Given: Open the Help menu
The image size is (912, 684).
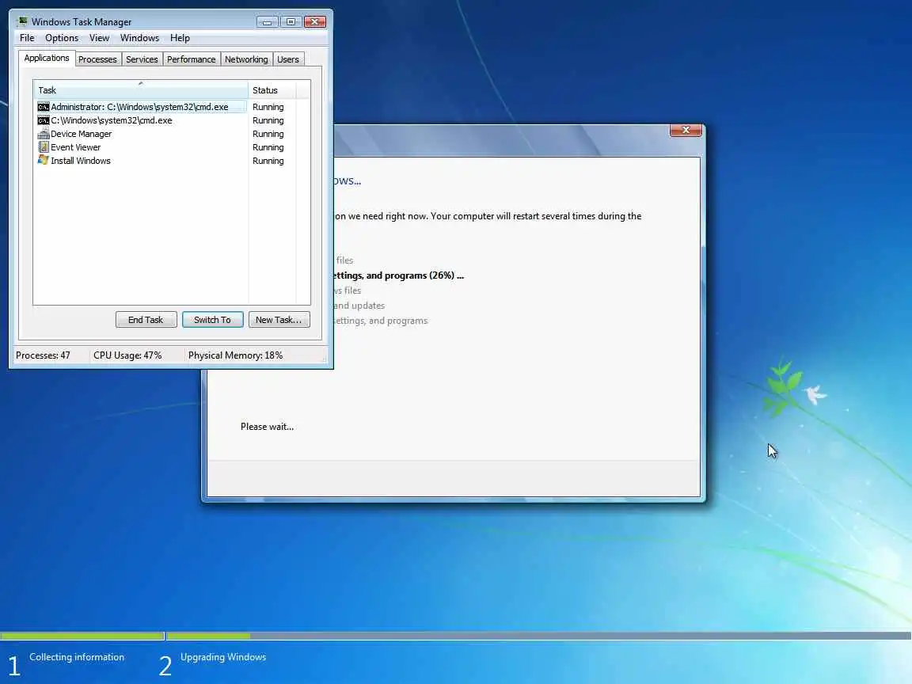Looking at the screenshot, I should 180,38.
